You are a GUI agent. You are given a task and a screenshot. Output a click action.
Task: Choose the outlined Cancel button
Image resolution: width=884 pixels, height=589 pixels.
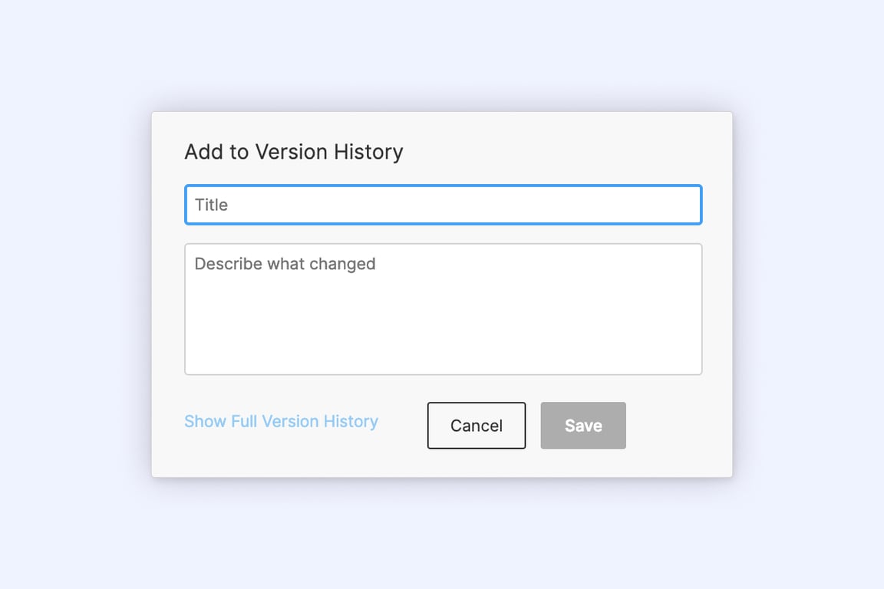(477, 426)
